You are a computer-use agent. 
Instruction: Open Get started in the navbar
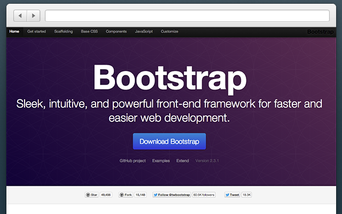[x=36, y=32]
